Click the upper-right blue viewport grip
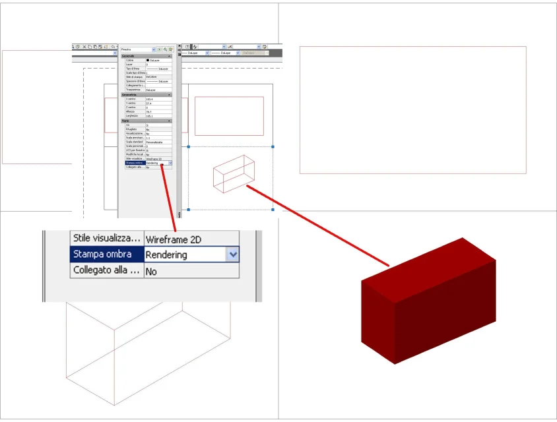 273,146
